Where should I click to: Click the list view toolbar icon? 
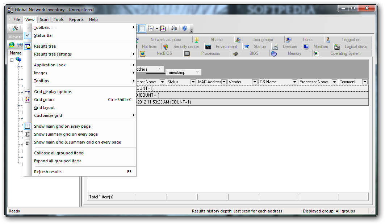(x=142, y=28)
